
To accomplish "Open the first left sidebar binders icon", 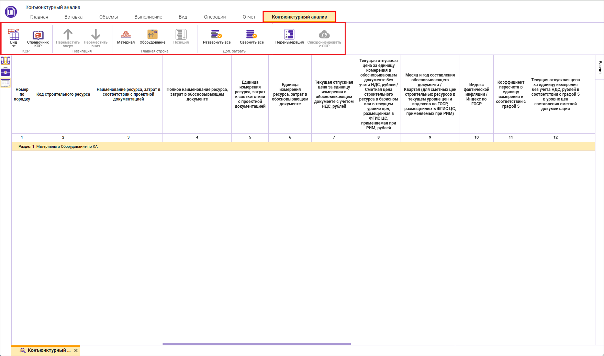I will [x=5, y=61].
